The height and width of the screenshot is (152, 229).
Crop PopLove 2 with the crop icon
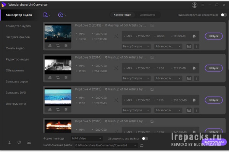[x=58, y=46]
